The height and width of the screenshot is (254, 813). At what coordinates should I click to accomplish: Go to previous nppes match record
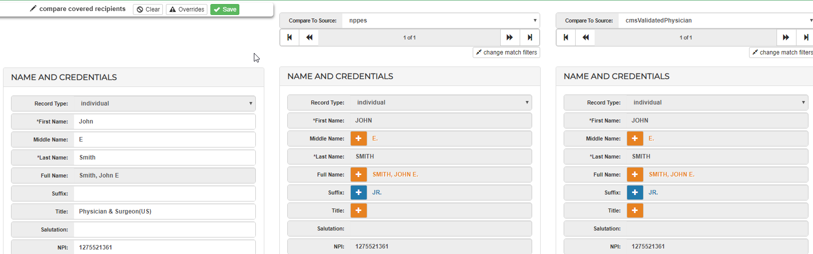click(x=309, y=37)
